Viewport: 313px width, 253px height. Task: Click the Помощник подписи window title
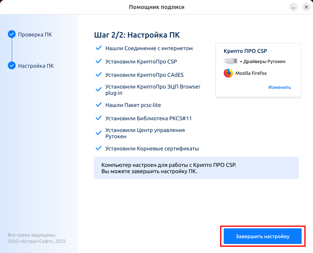[157, 7]
